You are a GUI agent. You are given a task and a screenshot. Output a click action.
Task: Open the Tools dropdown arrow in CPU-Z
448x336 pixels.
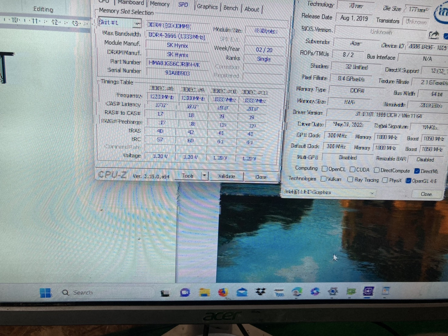[x=205, y=176]
